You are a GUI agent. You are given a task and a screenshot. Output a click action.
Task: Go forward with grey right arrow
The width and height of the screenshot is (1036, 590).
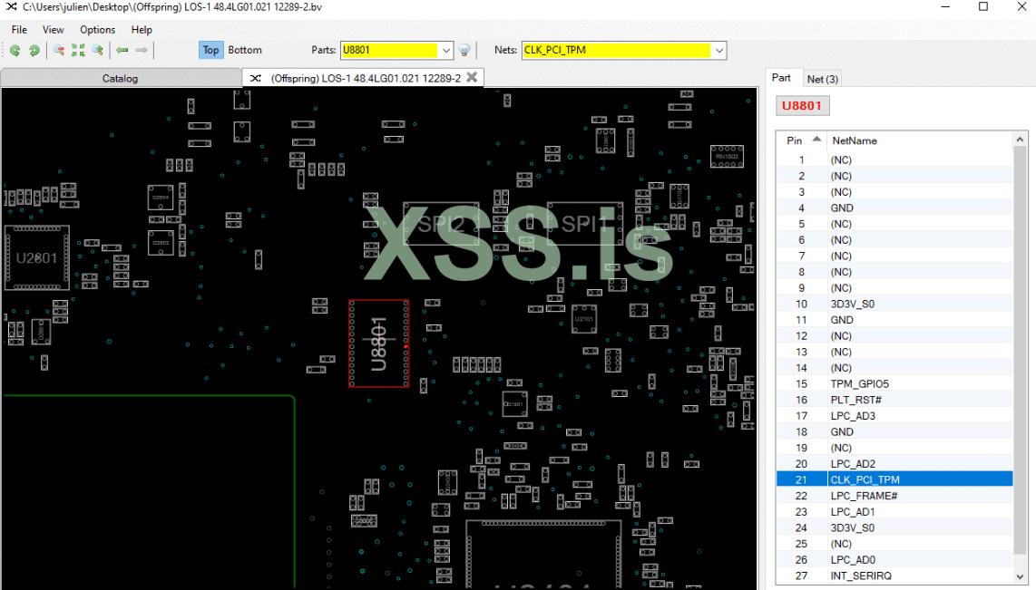[x=142, y=50]
